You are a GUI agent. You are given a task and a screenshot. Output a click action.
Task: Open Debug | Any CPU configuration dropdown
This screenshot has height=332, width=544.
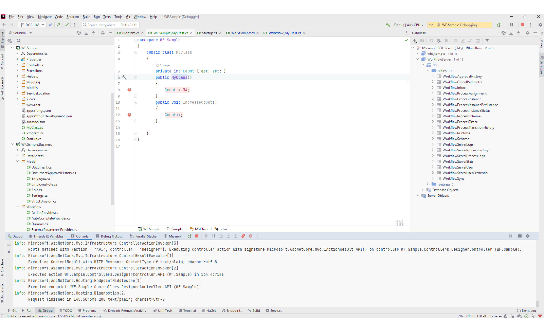pyautogui.click(x=409, y=25)
